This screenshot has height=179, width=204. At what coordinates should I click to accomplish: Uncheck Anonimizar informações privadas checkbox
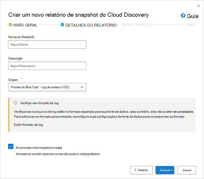[x=11, y=146]
